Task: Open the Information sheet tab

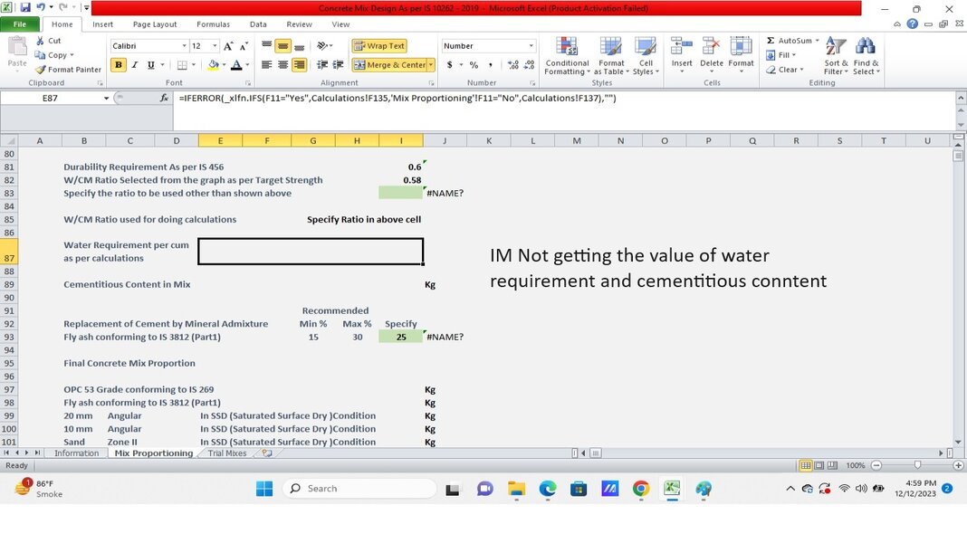Action: (76, 453)
